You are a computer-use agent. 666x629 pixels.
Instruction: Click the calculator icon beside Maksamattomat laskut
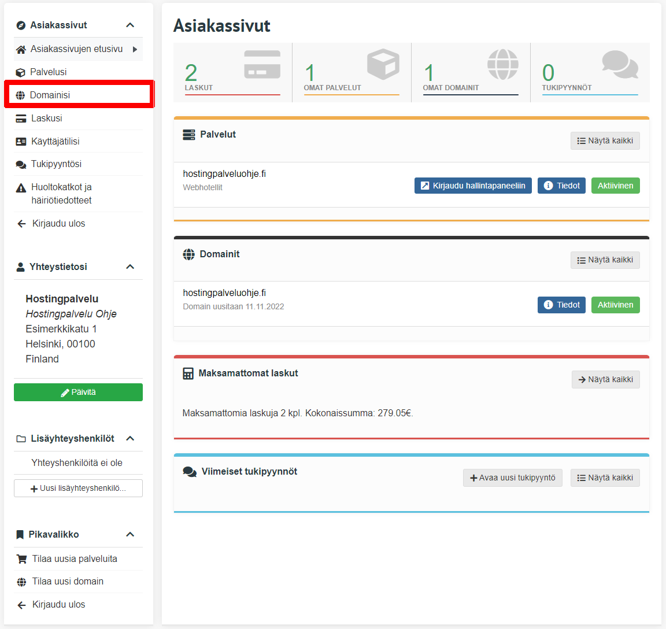tap(188, 373)
